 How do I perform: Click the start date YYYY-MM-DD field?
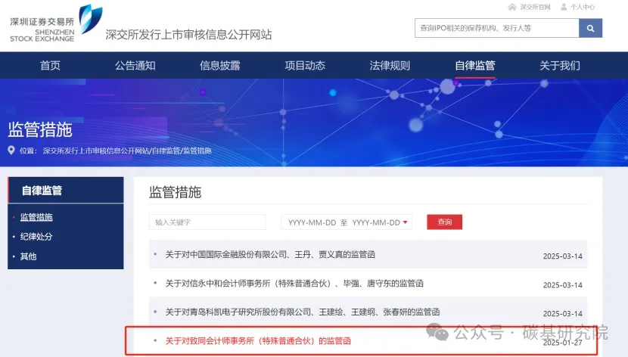tap(312, 222)
